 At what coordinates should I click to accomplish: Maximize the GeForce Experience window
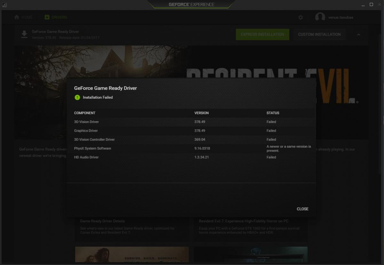[371, 4]
